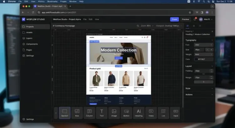This screenshot has height=128, width=235.
Task: Click the Color swatch next to #111827
Action: 196,59
